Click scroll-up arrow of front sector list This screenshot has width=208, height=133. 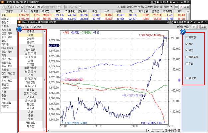[x=45, y=31]
